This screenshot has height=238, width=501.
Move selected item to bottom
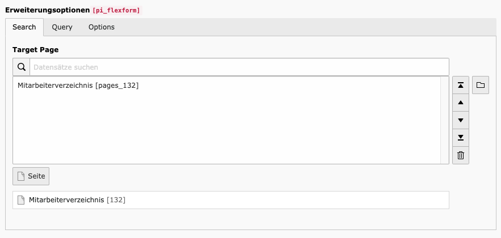[x=461, y=138]
